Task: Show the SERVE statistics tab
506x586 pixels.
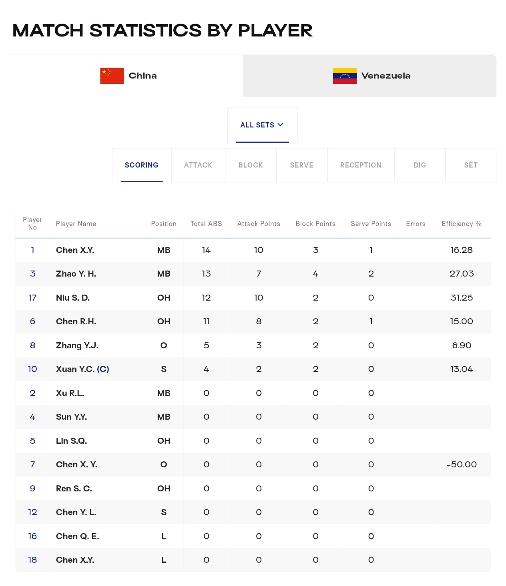Action: click(302, 165)
